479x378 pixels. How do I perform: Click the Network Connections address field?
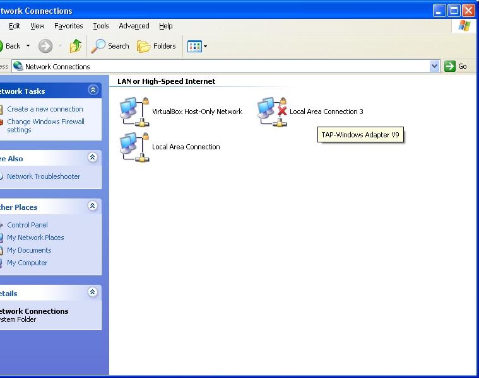[x=221, y=66]
